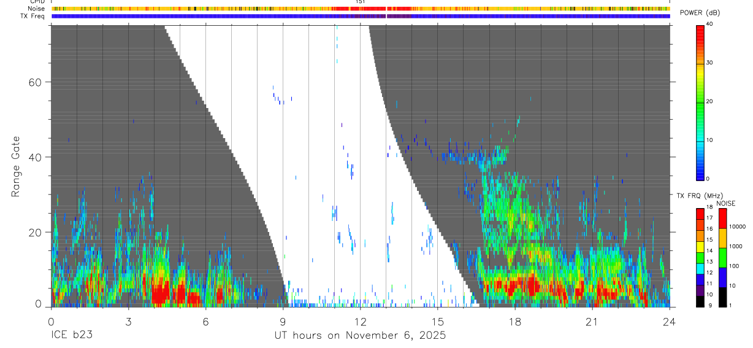
Task: Click x-axis tick label '24'
Action: (670, 321)
